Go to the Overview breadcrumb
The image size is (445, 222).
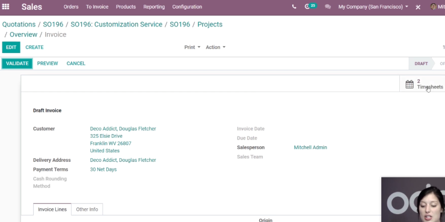click(x=23, y=35)
